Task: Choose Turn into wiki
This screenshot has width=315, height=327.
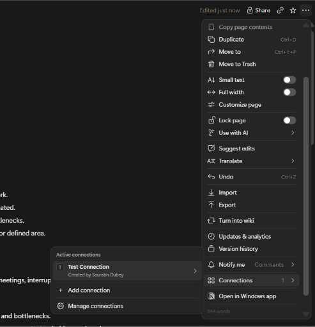Action: (252, 221)
